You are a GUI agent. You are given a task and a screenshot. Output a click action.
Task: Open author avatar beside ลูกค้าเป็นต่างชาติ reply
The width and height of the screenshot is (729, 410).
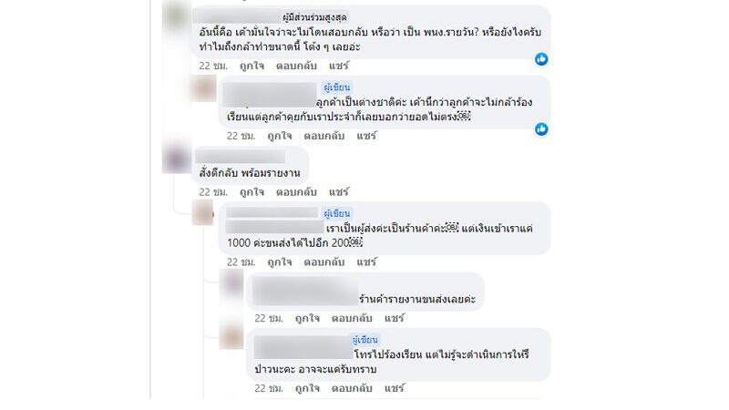[204, 87]
